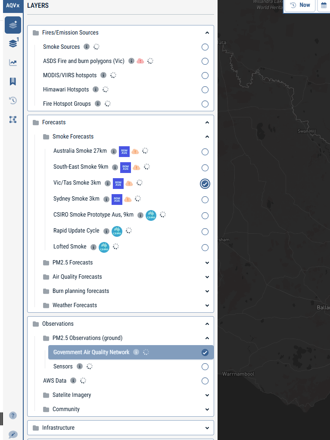This screenshot has height=440, width=330.
Task: Open the active layers stack icon
Action: tap(13, 43)
